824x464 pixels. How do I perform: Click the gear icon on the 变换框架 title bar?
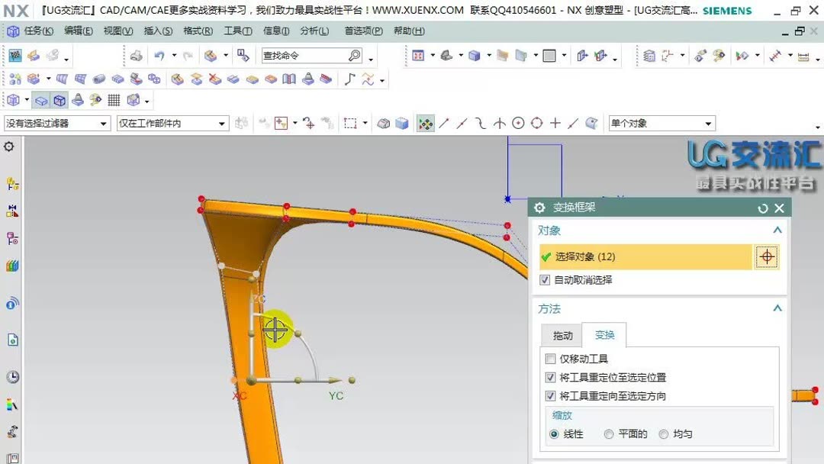[539, 208]
